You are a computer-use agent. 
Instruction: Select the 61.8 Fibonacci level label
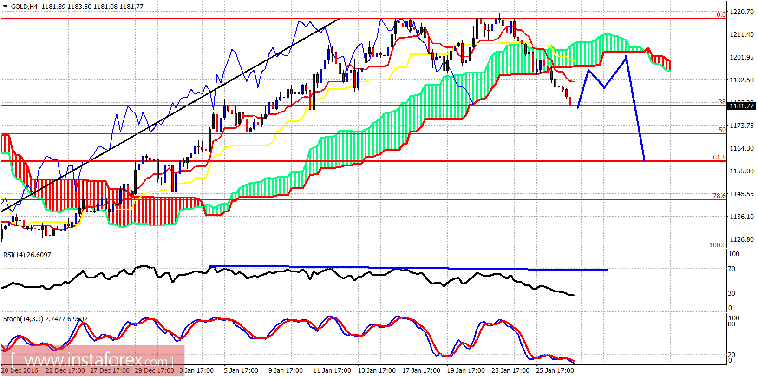[719, 157]
